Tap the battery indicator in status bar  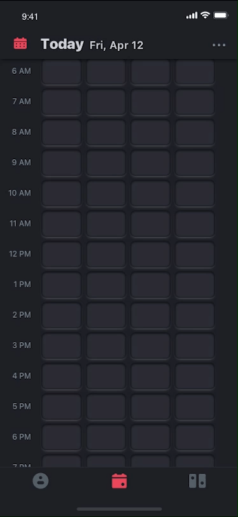pos(221,15)
